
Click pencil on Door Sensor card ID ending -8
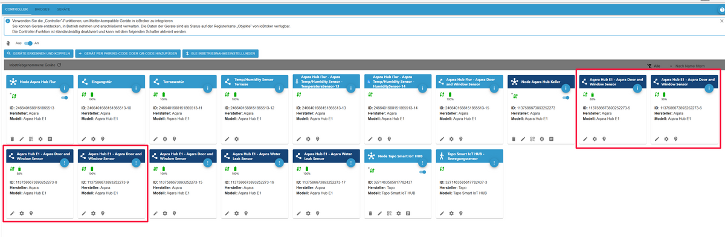[x=12, y=213]
